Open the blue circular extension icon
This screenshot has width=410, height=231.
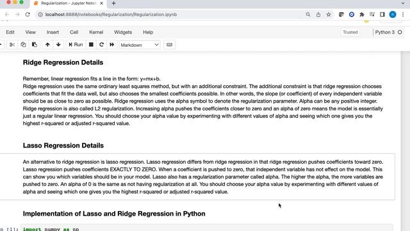pyautogui.click(x=352, y=14)
